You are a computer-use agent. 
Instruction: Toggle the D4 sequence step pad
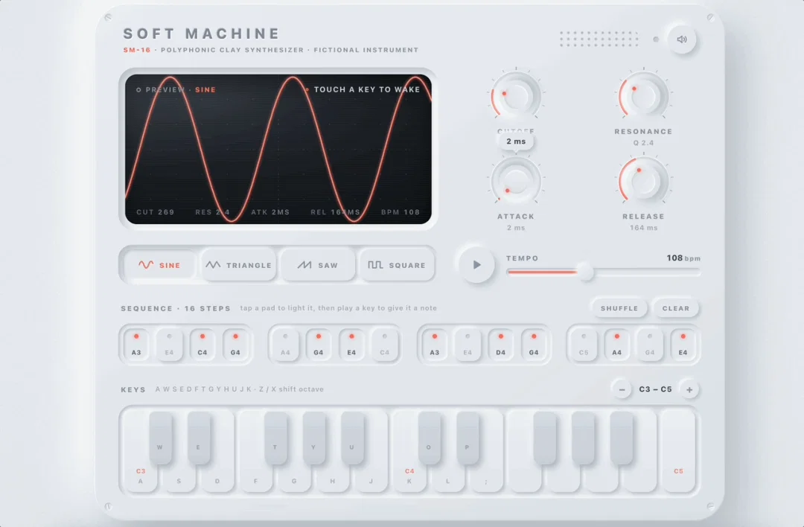(x=500, y=345)
